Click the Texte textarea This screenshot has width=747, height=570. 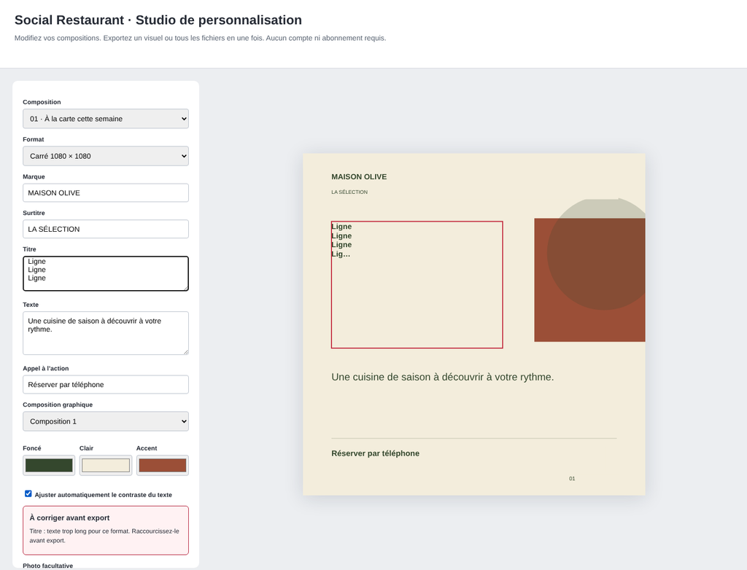[x=106, y=333]
